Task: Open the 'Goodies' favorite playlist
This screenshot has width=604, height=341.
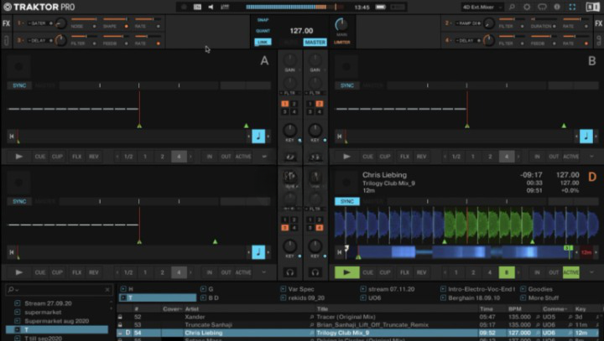Action: (x=540, y=289)
